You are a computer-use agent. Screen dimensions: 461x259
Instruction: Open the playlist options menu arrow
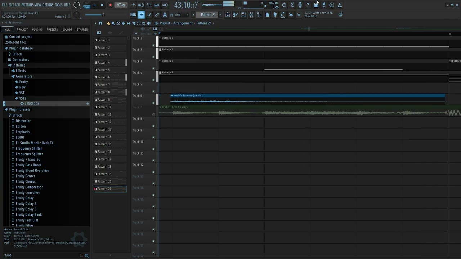point(95,23)
